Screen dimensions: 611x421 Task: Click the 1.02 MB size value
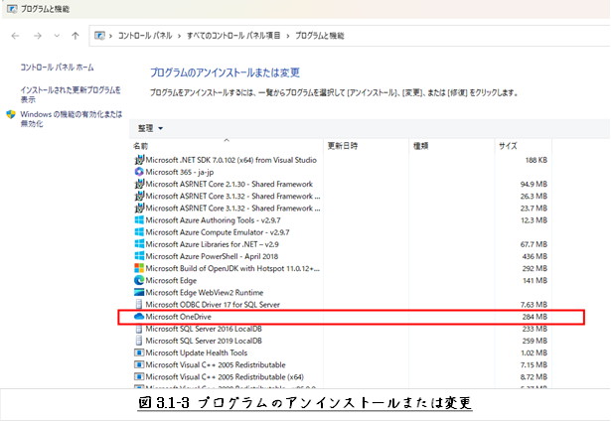click(x=534, y=353)
